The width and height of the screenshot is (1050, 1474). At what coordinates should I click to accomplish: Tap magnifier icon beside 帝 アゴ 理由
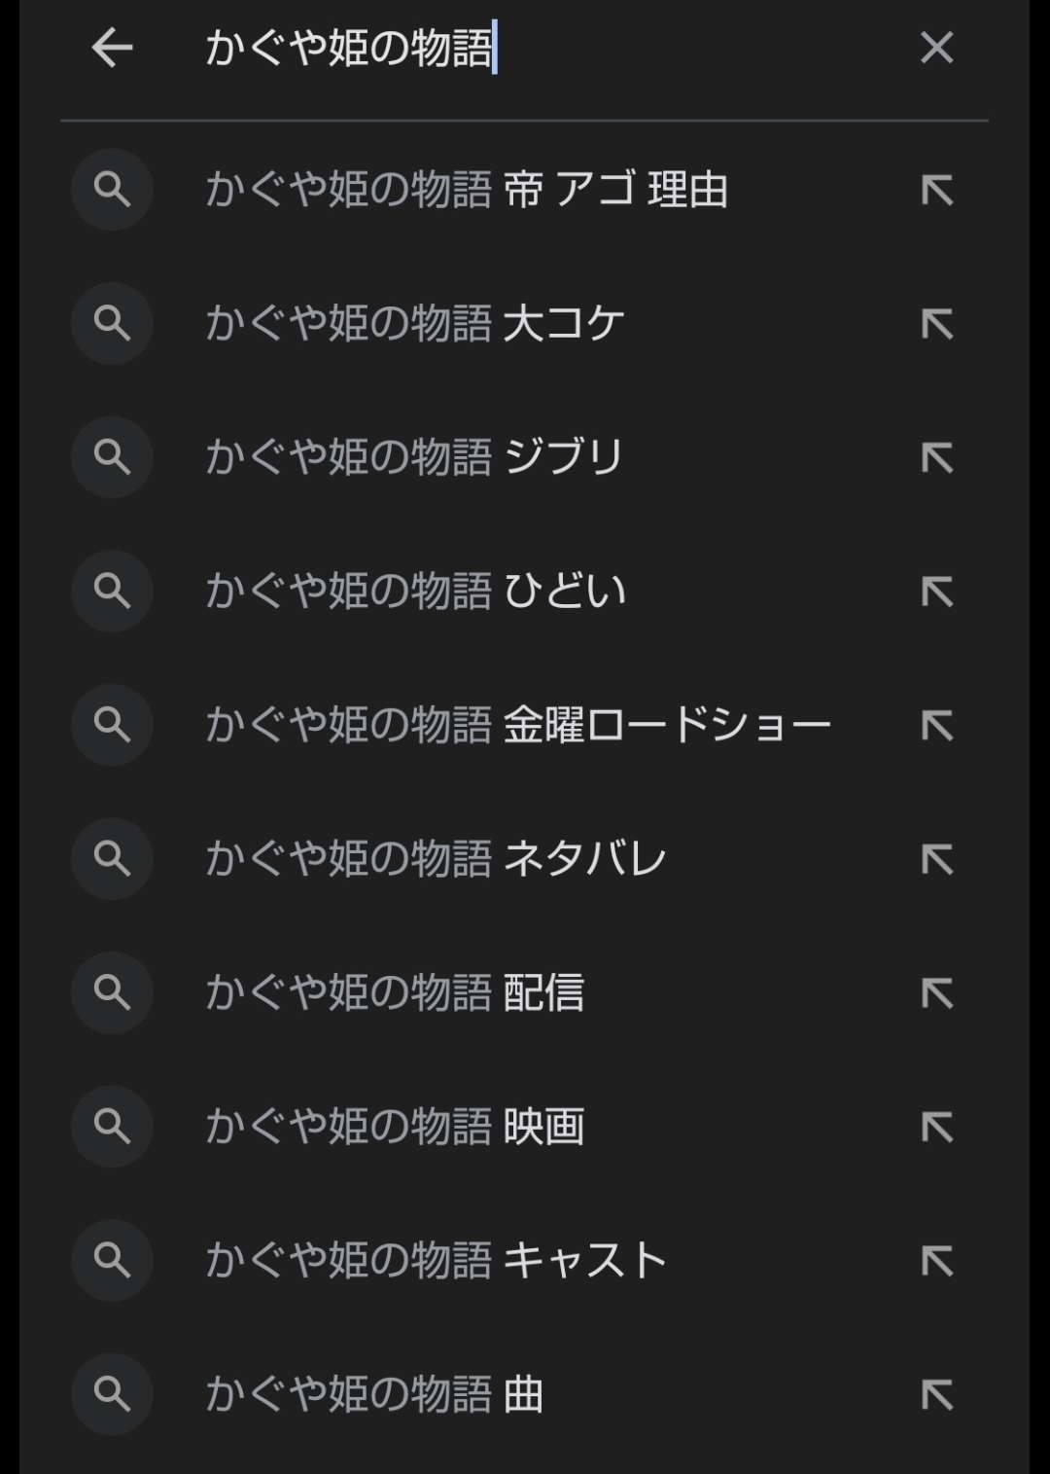point(112,190)
